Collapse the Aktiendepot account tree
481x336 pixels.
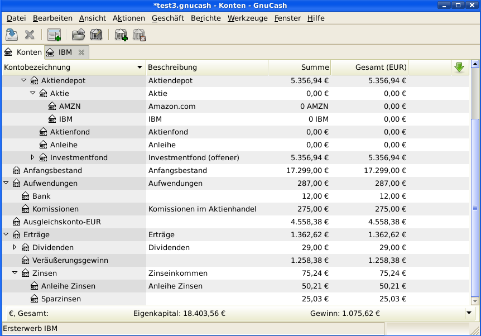pos(23,80)
